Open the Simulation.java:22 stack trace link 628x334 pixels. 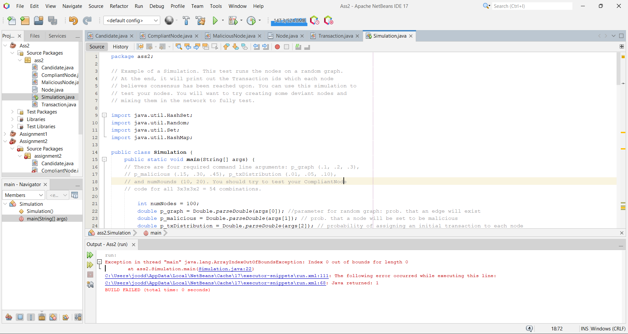(x=225, y=269)
